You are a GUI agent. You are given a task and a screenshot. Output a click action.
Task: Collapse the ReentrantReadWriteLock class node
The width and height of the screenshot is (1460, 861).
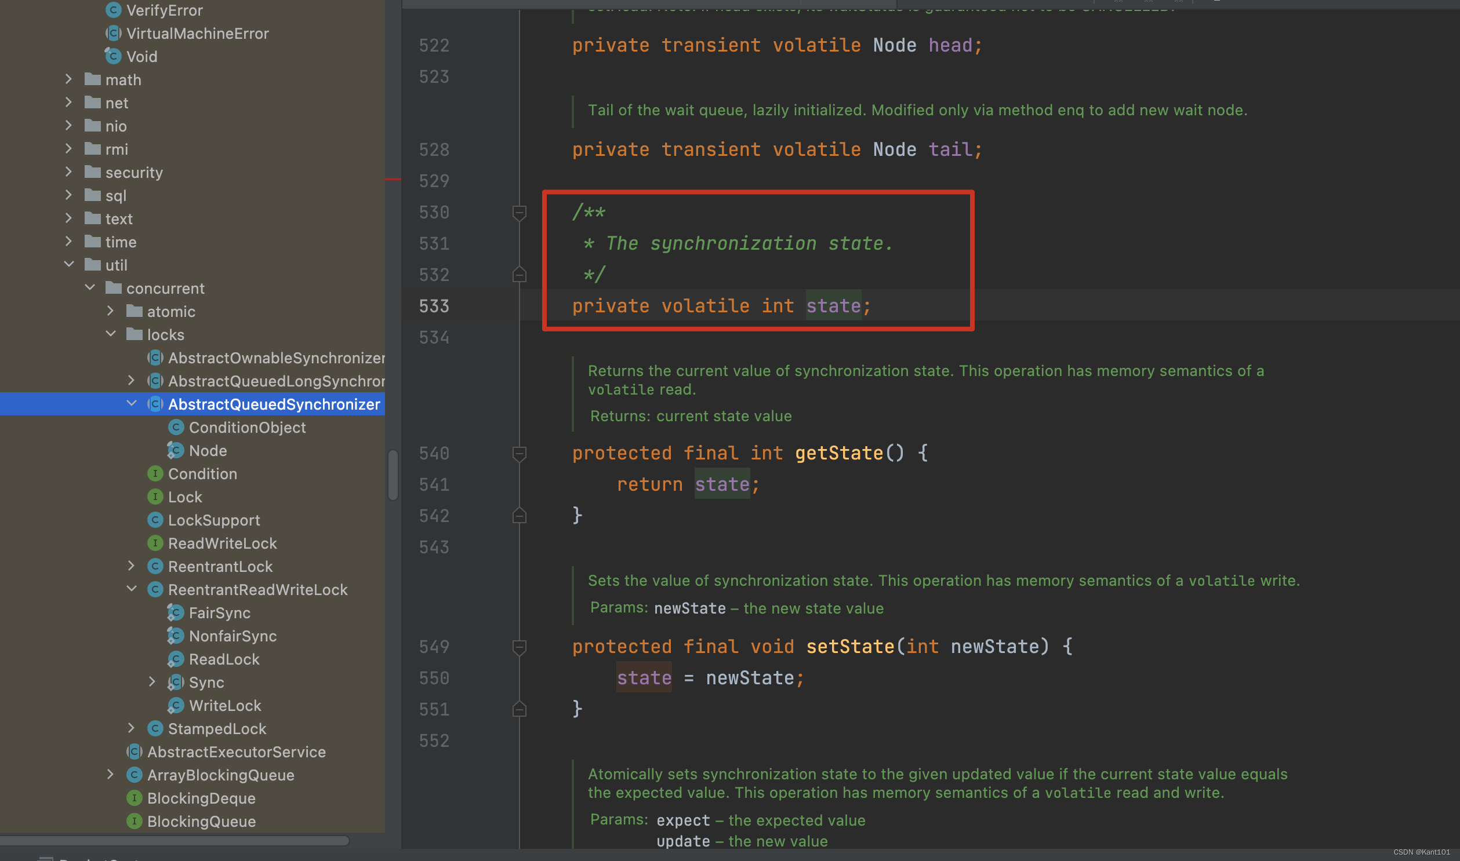click(x=131, y=589)
